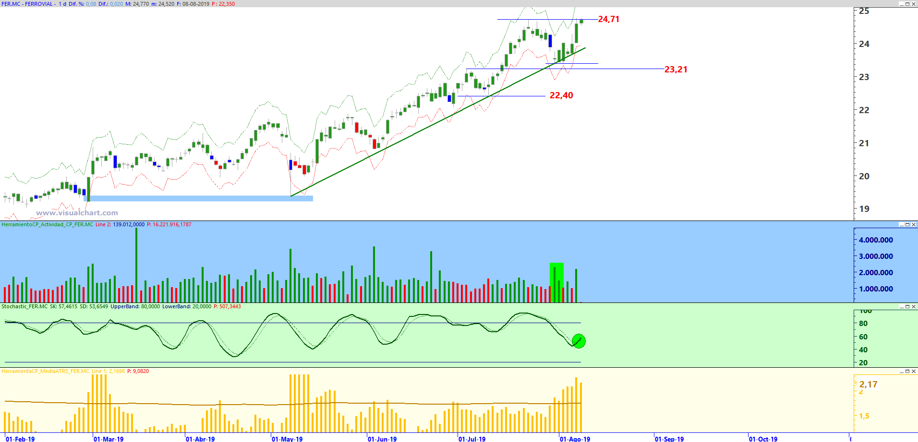Click the 01-Feb-19 date label
Screen dimensions: 918x442
(x=20, y=439)
